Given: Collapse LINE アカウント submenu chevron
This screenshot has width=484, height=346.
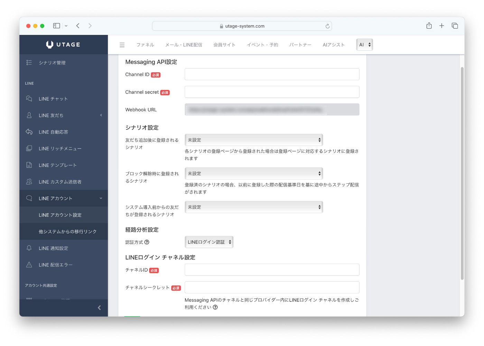Looking at the screenshot, I should [x=101, y=198].
